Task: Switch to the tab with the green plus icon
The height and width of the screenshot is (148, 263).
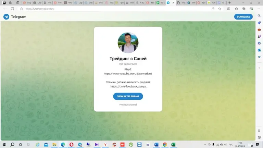Action: point(160,3)
